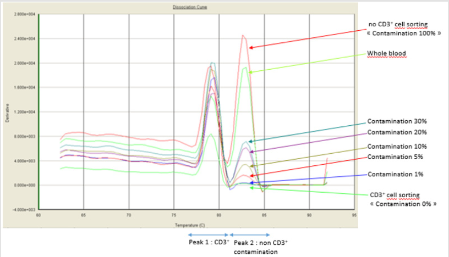
Task: Click the 'Whole blood' annotation text
Action: [386, 53]
